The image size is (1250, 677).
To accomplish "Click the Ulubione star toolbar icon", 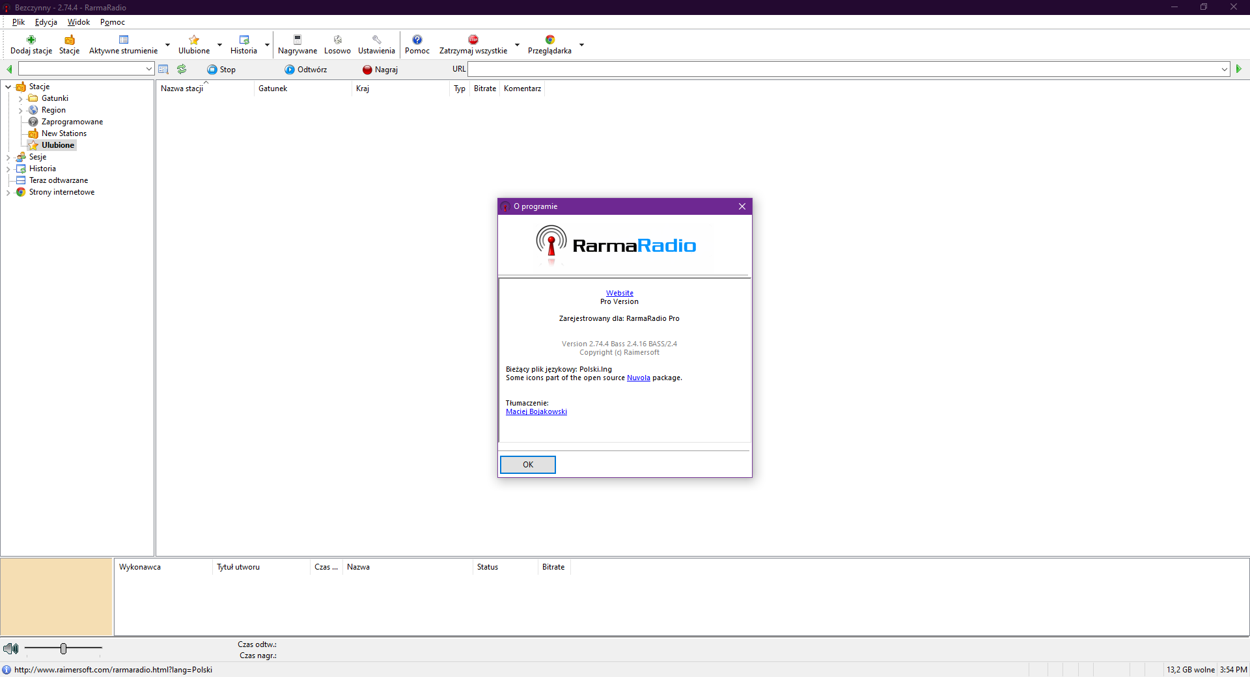I will (194, 40).
